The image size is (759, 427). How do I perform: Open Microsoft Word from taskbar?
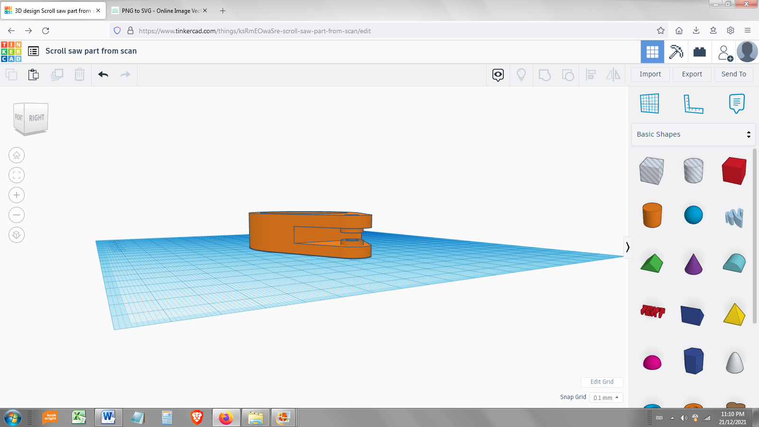108,418
